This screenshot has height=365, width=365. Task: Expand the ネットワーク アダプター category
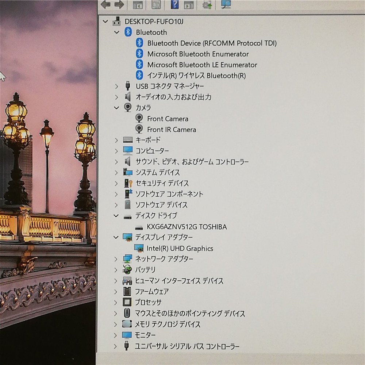click(x=116, y=259)
